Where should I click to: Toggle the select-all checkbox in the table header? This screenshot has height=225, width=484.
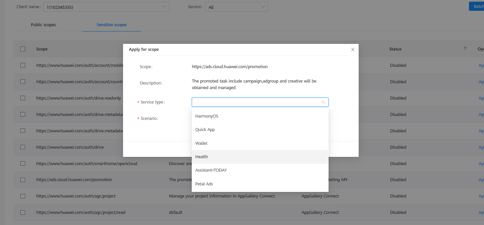(23, 49)
